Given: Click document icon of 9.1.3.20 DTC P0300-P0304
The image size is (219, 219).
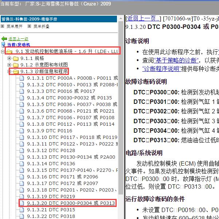Looking at the screenshot, I should pyautogui.click(x=21, y=203).
